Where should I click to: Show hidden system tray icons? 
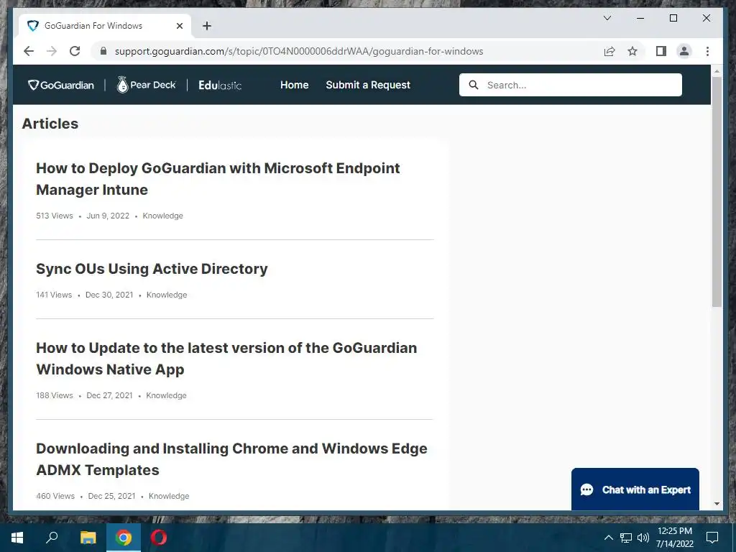pos(608,538)
